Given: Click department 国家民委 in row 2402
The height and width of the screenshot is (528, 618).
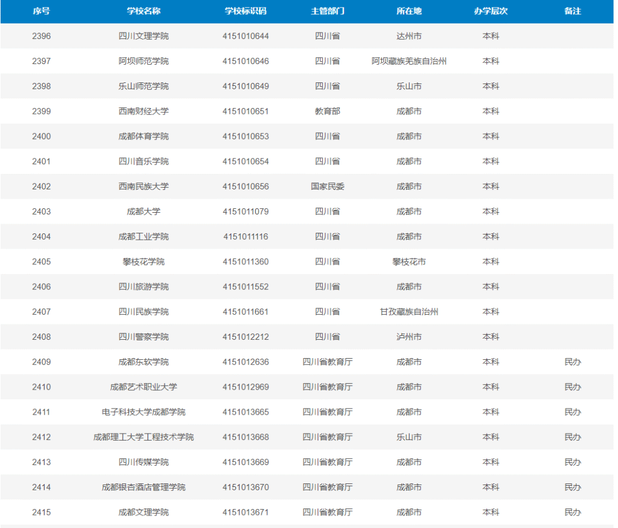Looking at the screenshot, I should pos(327,186).
